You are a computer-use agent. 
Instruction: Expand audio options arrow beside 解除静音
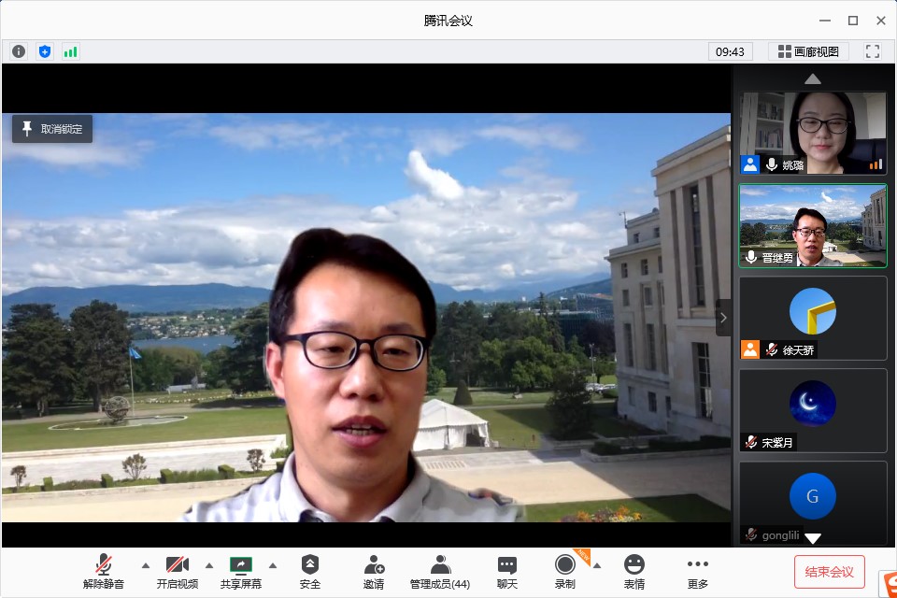[145, 565]
